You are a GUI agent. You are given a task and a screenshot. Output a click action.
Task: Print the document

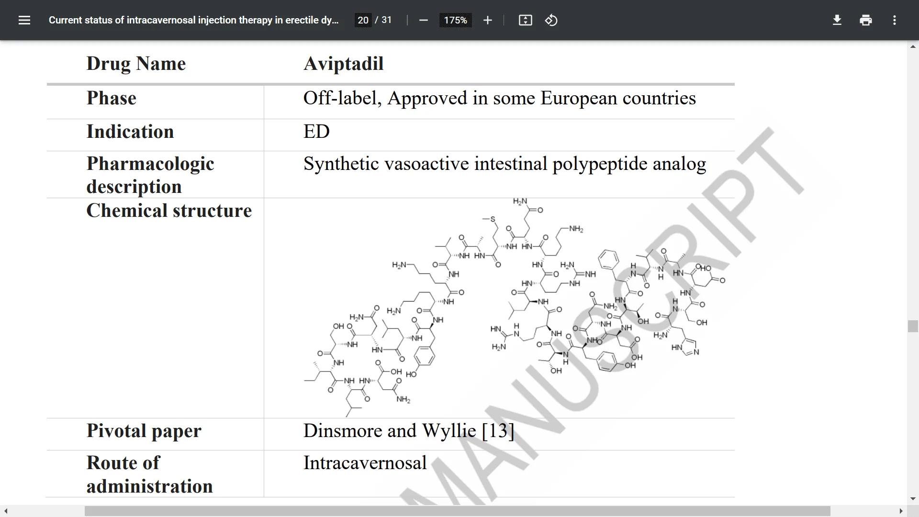865,20
